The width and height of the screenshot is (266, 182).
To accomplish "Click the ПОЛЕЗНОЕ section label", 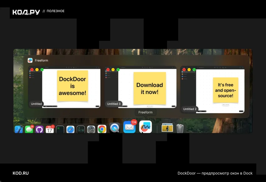I will pos(55,11).
